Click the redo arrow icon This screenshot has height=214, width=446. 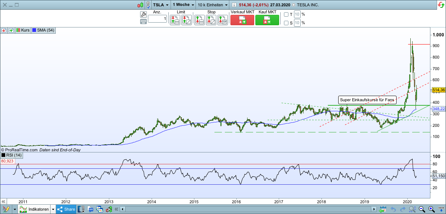(402, 209)
